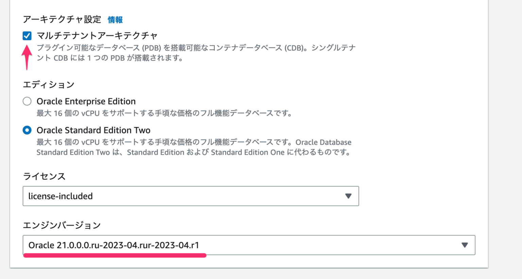
Task: Click the empty radio circle beside Oracle Enterprise Edition
Action: (x=27, y=101)
